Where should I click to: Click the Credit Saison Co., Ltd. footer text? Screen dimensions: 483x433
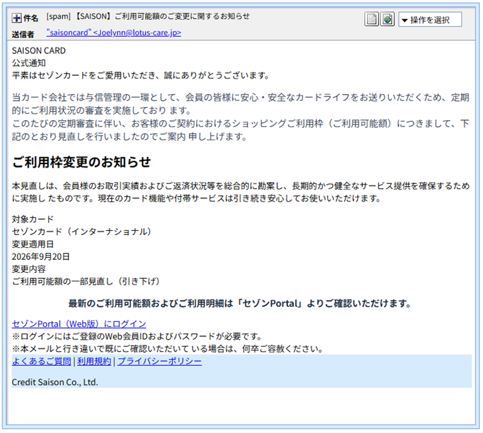(55, 382)
